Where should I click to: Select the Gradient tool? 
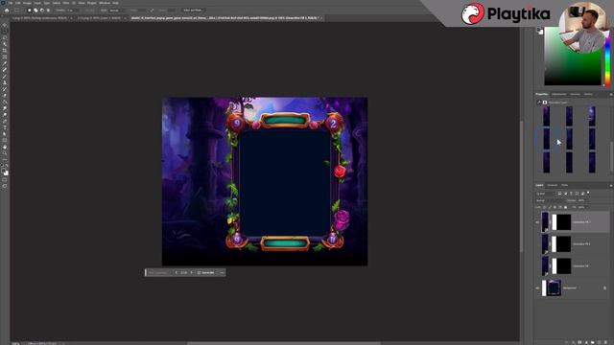pos(5,102)
